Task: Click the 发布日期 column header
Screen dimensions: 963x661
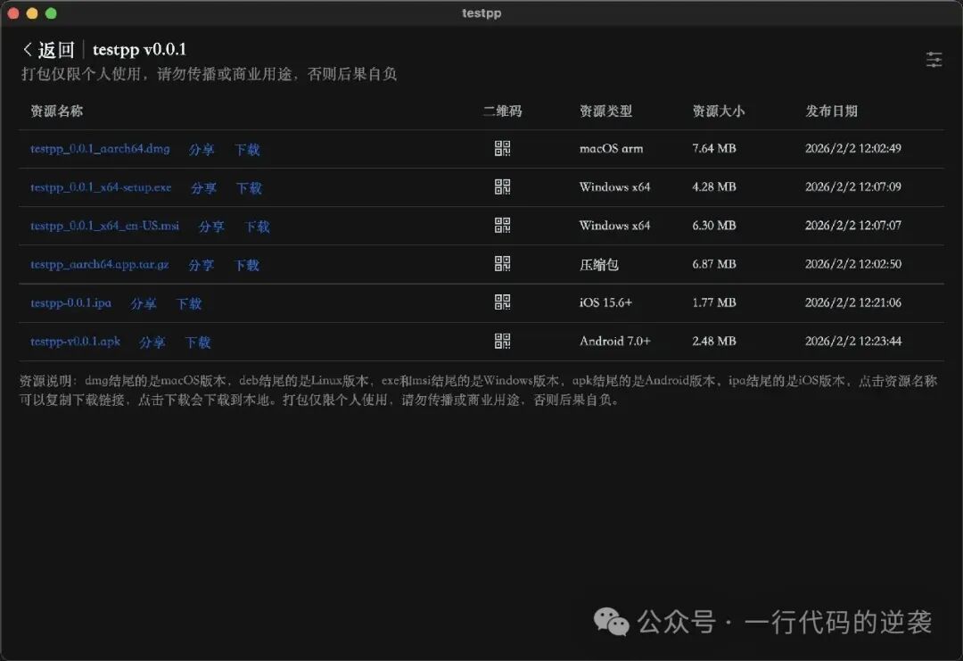Action: click(x=829, y=111)
